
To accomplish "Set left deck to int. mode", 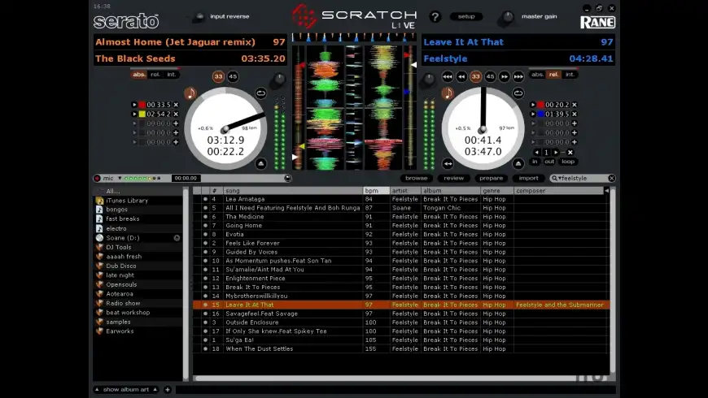I will (x=172, y=75).
